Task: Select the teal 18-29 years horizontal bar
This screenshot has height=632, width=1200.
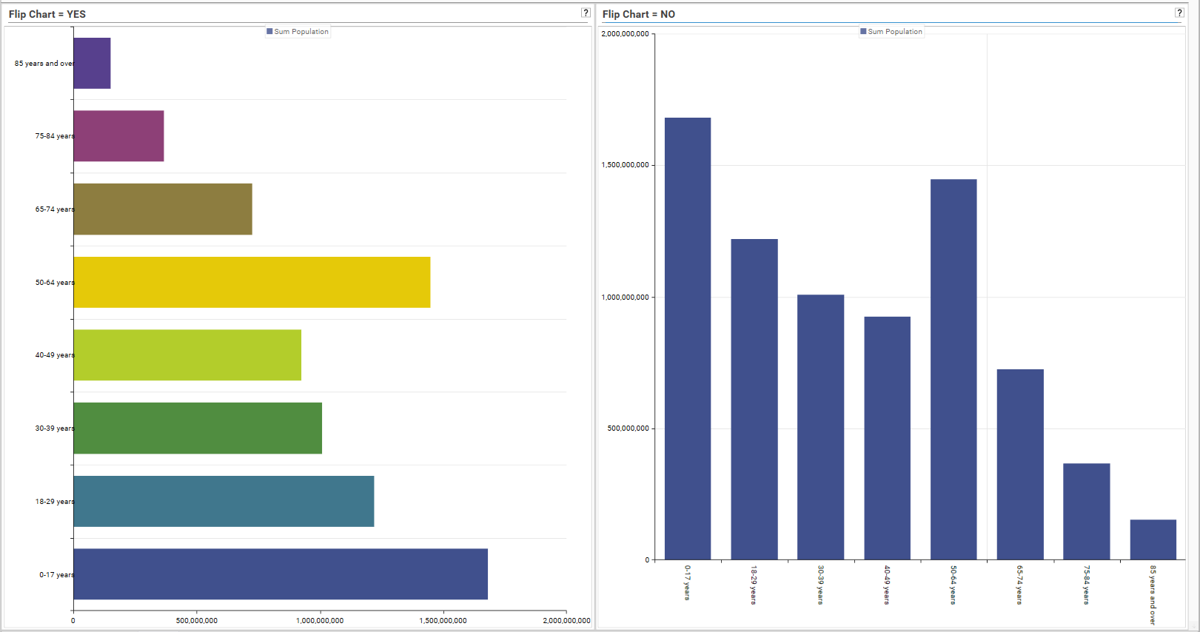Action: [x=224, y=501]
